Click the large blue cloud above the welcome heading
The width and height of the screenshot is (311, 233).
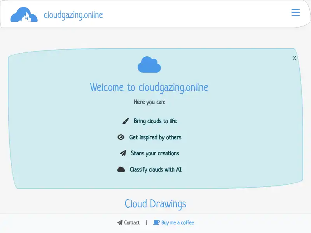(x=149, y=64)
